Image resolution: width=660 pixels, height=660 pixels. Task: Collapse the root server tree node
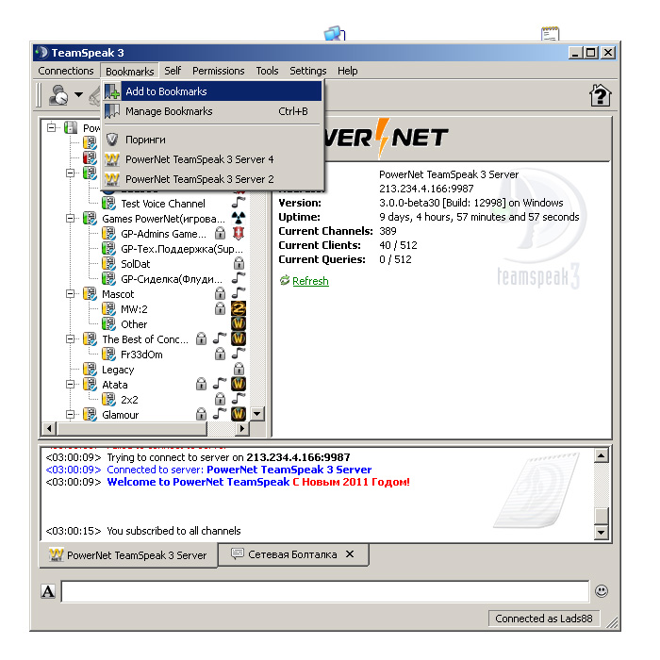(x=51, y=127)
